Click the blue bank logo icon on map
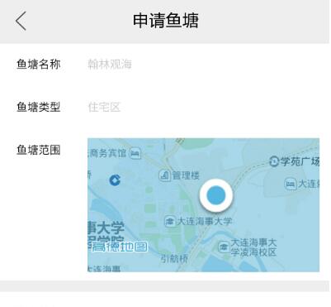Screen dimensions: 331x307 [115, 180]
